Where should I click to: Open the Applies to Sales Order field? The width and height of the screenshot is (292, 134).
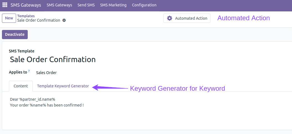coord(46,73)
